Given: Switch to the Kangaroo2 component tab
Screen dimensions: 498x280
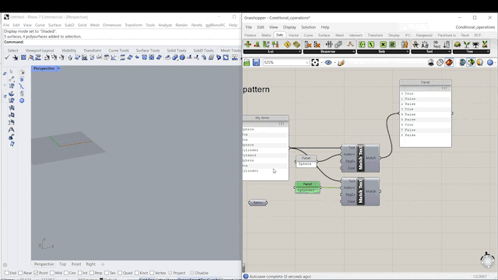Looking at the screenshot, I should point(424,35).
